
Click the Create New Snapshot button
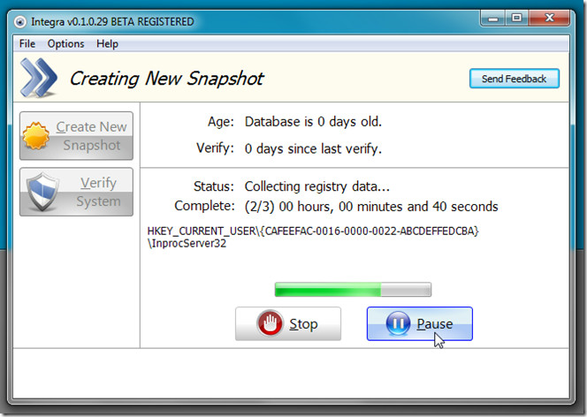[76, 136]
